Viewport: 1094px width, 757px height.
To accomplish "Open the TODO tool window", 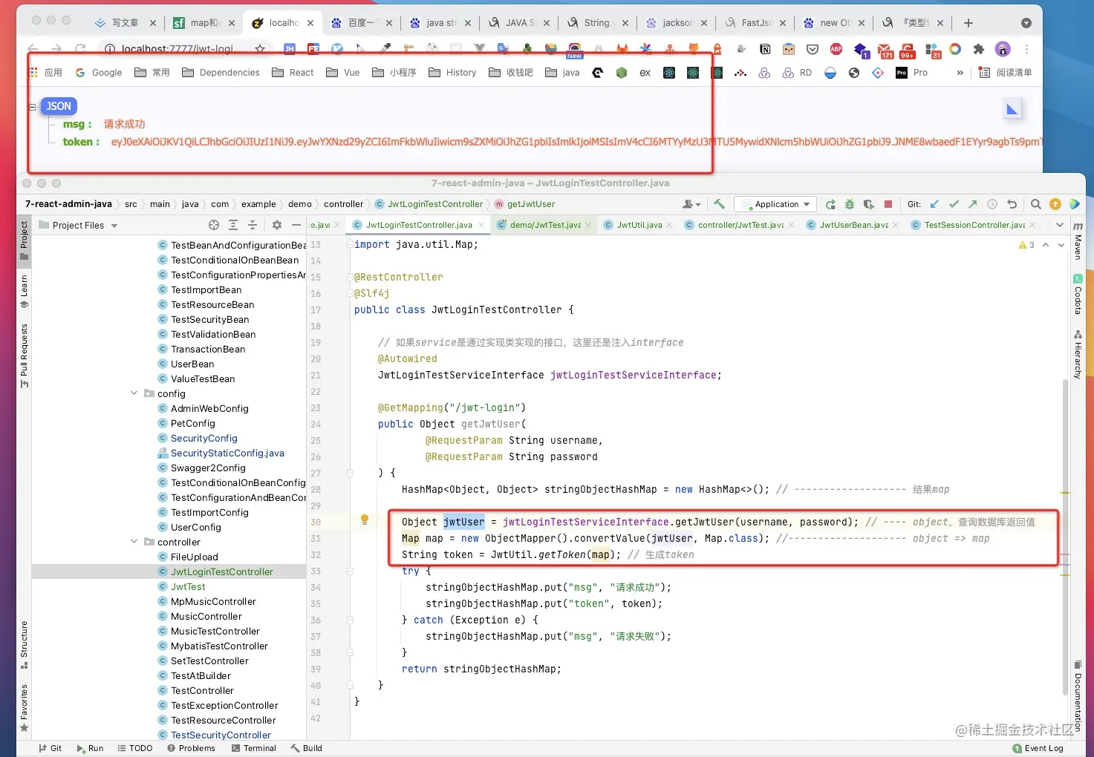I will 134,748.
